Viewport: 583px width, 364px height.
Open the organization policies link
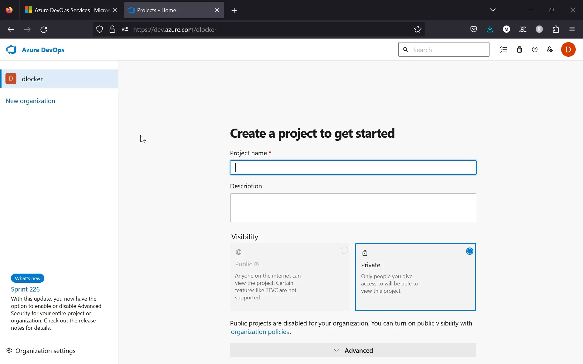point(260,332)
